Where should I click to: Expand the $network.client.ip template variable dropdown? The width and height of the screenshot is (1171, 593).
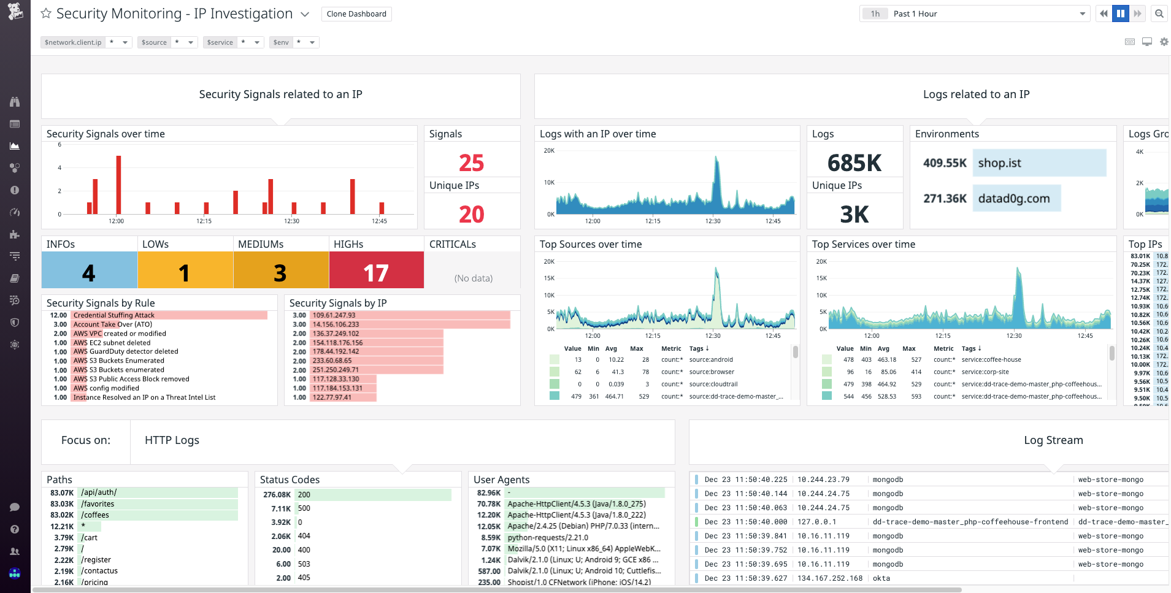(x=125, y=42)
